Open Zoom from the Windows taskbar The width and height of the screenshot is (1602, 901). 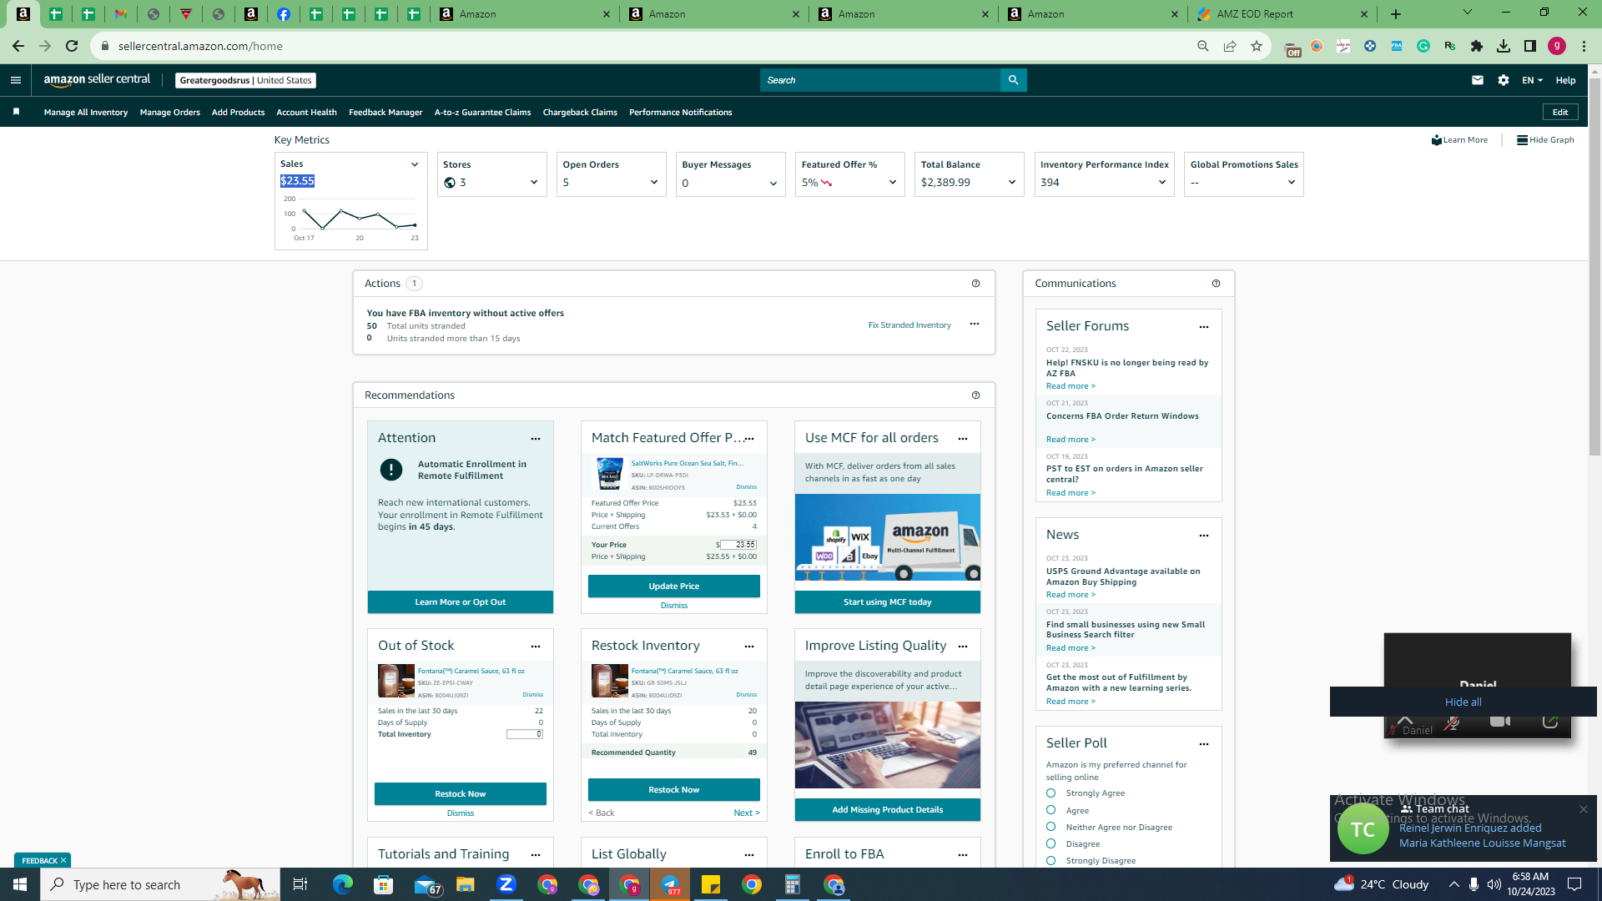506,884
